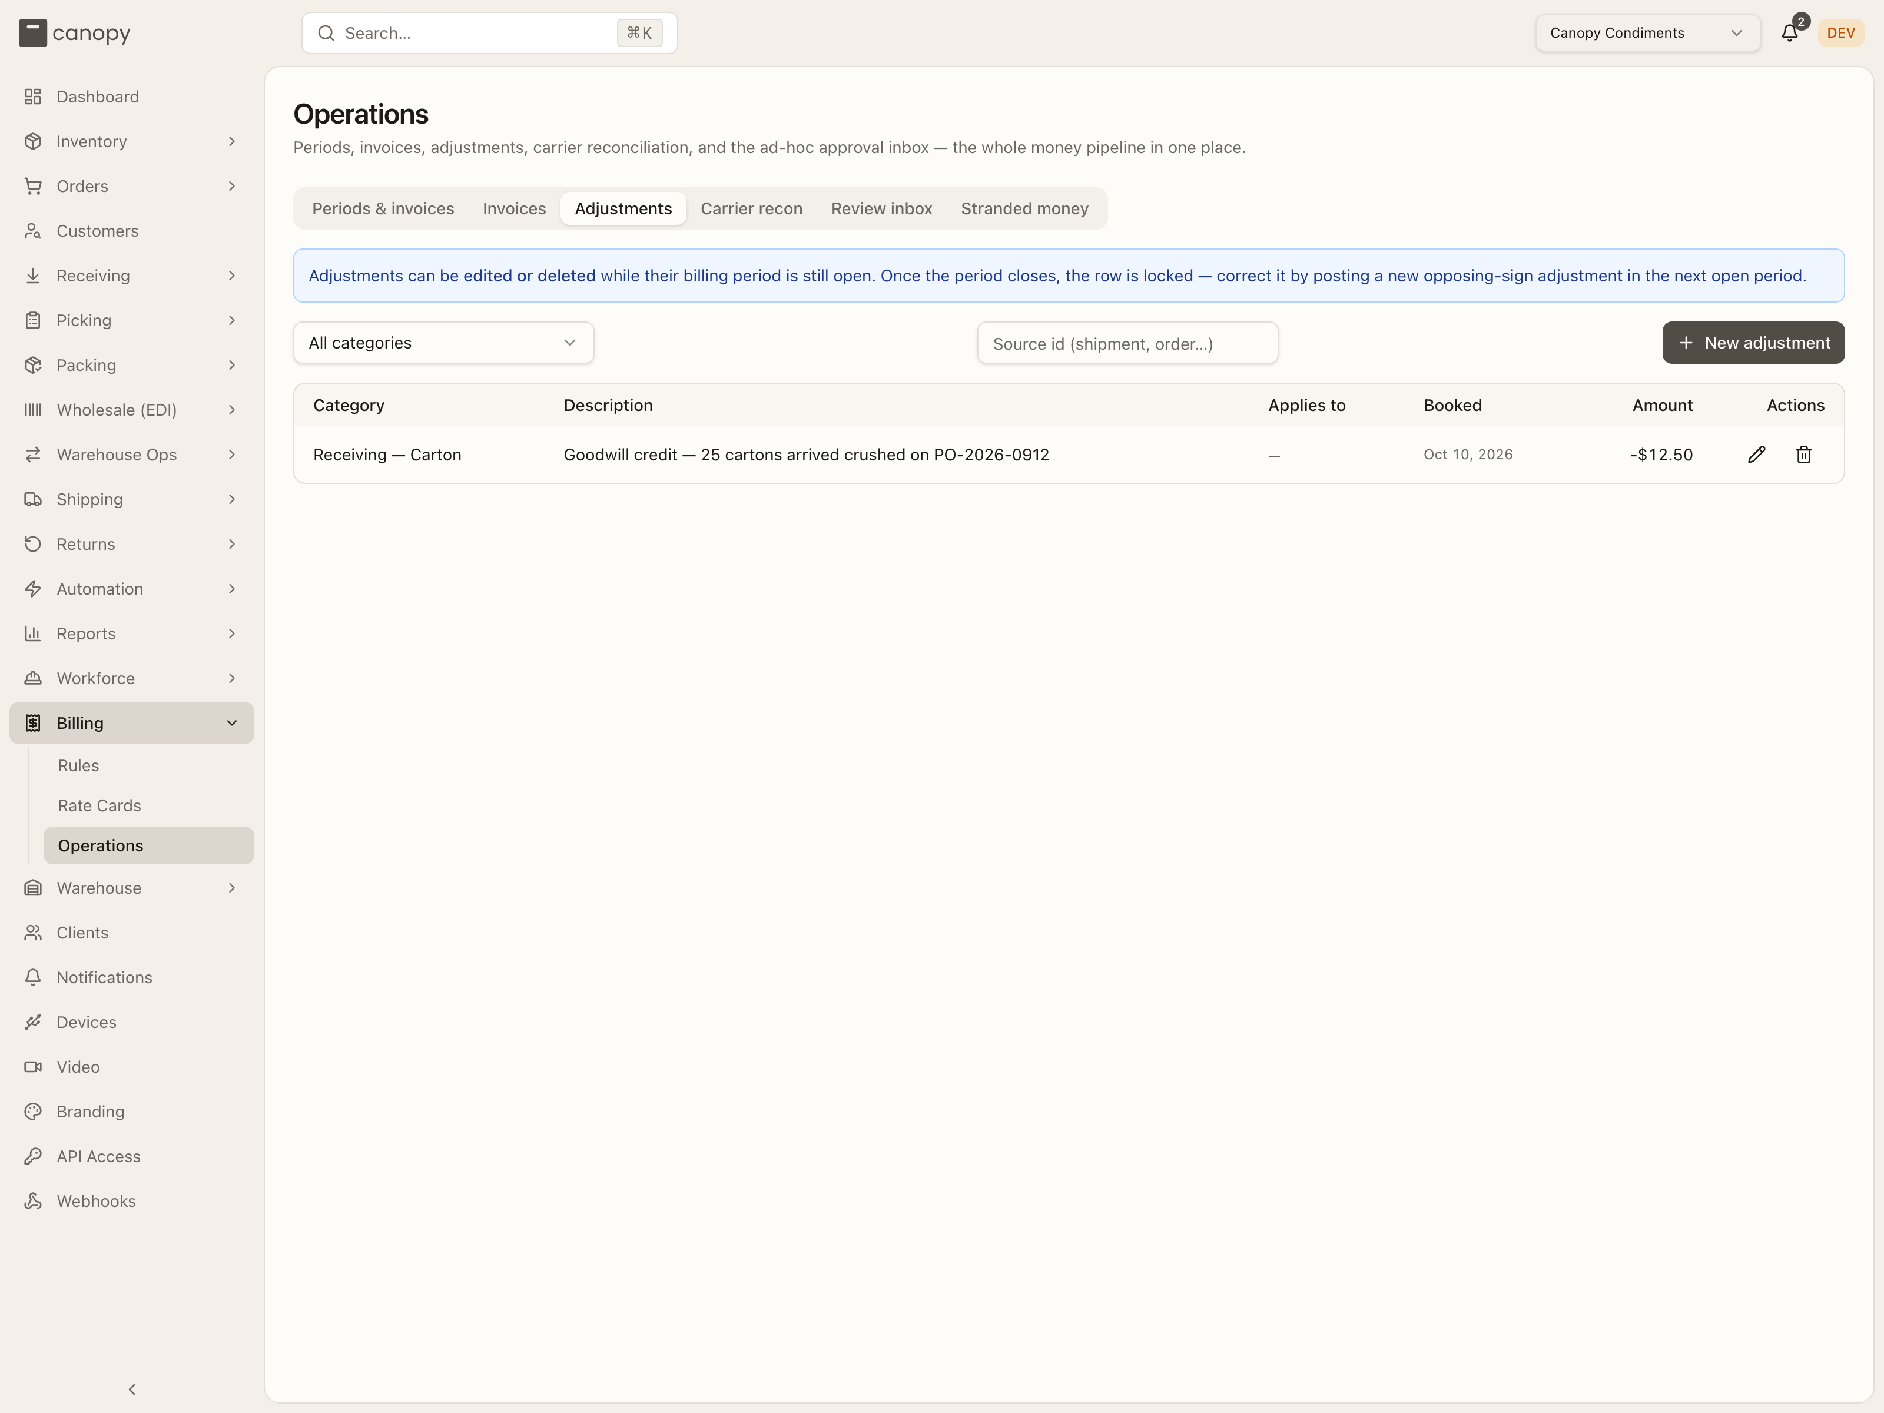
Task: Open API Access in the sidebar
Action: [x=132, y=1157]
